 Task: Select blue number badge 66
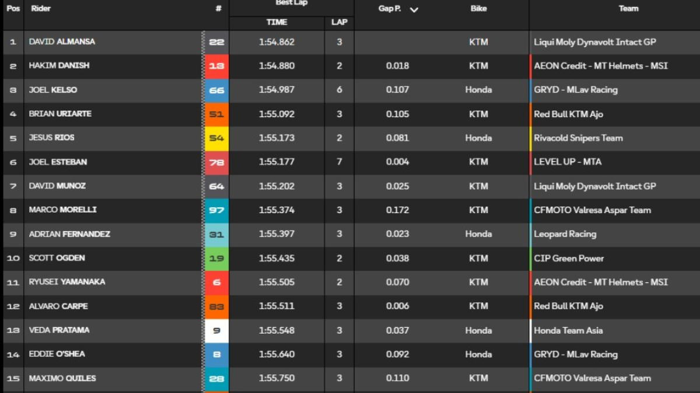pos(216,90)
